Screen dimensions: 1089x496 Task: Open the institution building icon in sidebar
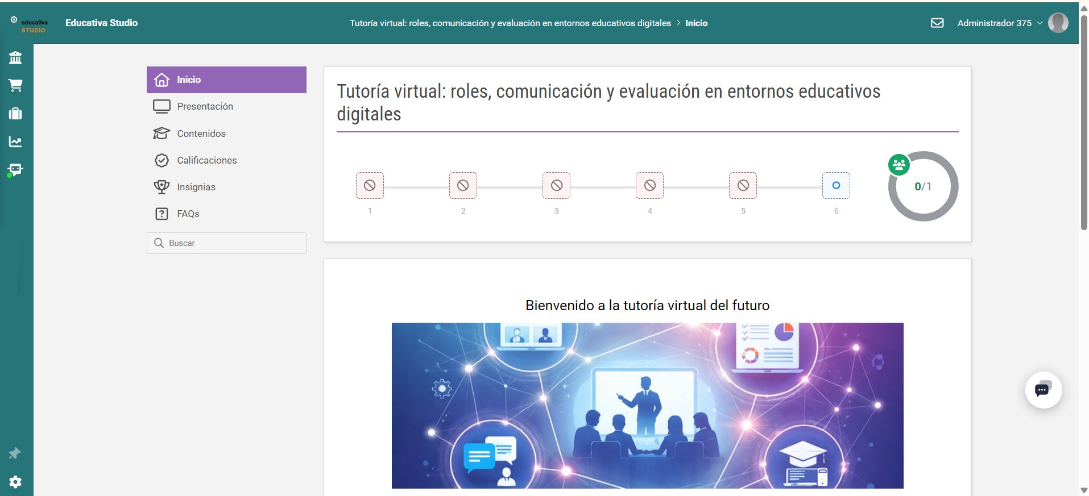[15, 57]
